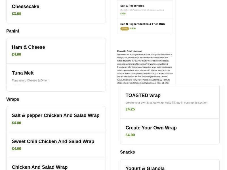This screenshot has width=227, height=170.
Task: Click the Popular badge on the Fries BOX
Action: (x=124, y=28)
